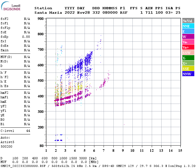This screenshot has height=168, width=196.
Task: Click the time value 080000
Action: pyautogui.click(x=110, y=13)
